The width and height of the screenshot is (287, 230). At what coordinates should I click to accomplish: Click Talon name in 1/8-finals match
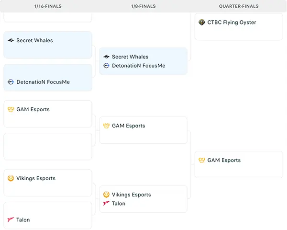click(x=119, y=203)
